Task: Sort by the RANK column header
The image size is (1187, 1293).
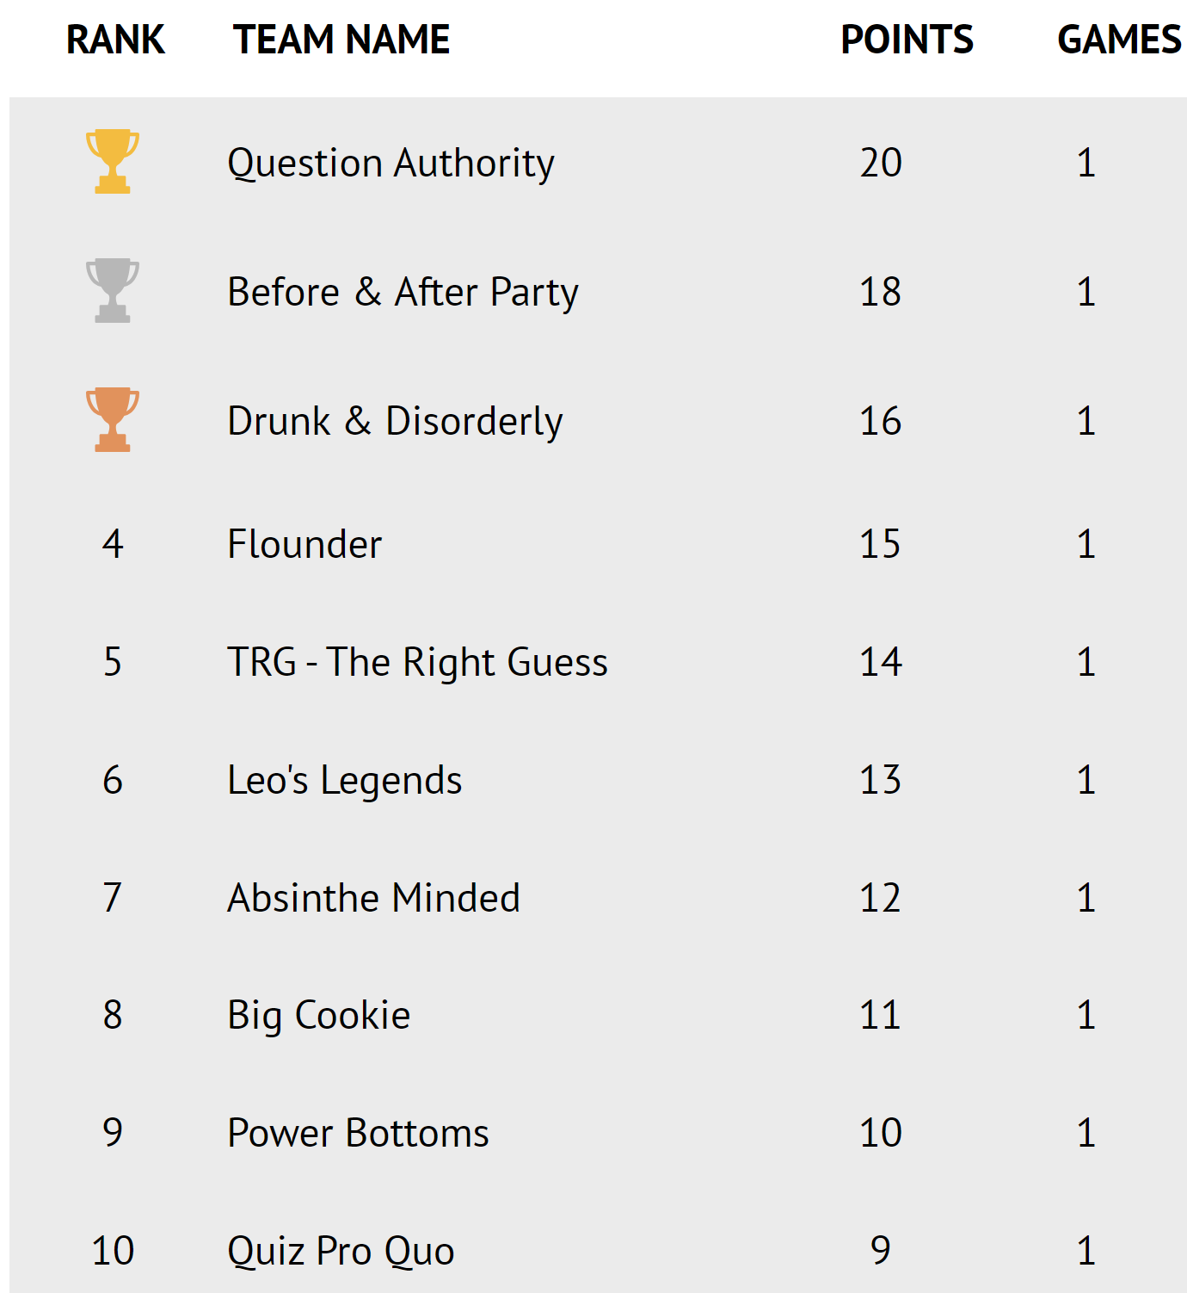Action: (115, 40)
